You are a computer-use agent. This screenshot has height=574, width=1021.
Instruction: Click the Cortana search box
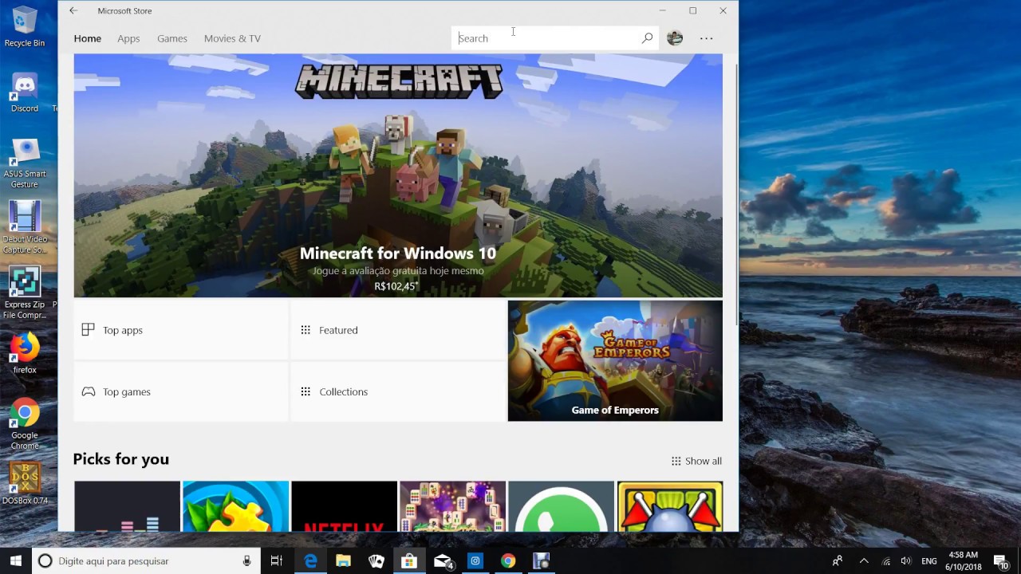tap(146, 561)
